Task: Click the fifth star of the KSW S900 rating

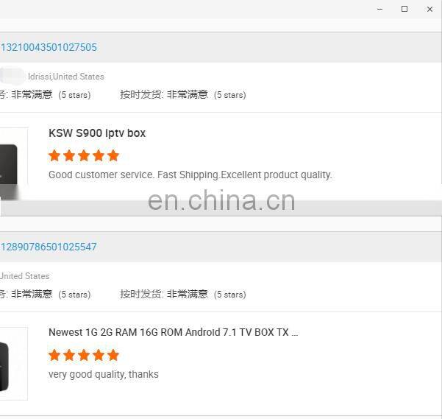Action: (113, 156)
